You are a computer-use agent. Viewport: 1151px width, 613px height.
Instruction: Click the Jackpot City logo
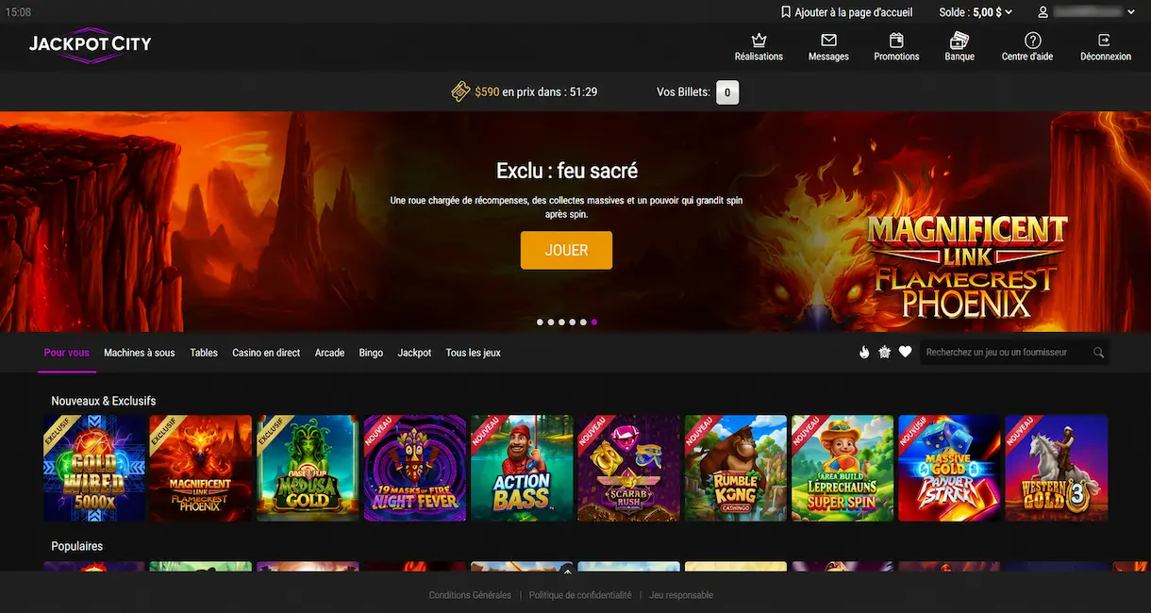[90, 44]
